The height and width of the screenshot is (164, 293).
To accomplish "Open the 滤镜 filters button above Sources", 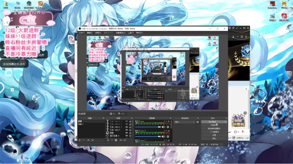I will coord(122,114).
